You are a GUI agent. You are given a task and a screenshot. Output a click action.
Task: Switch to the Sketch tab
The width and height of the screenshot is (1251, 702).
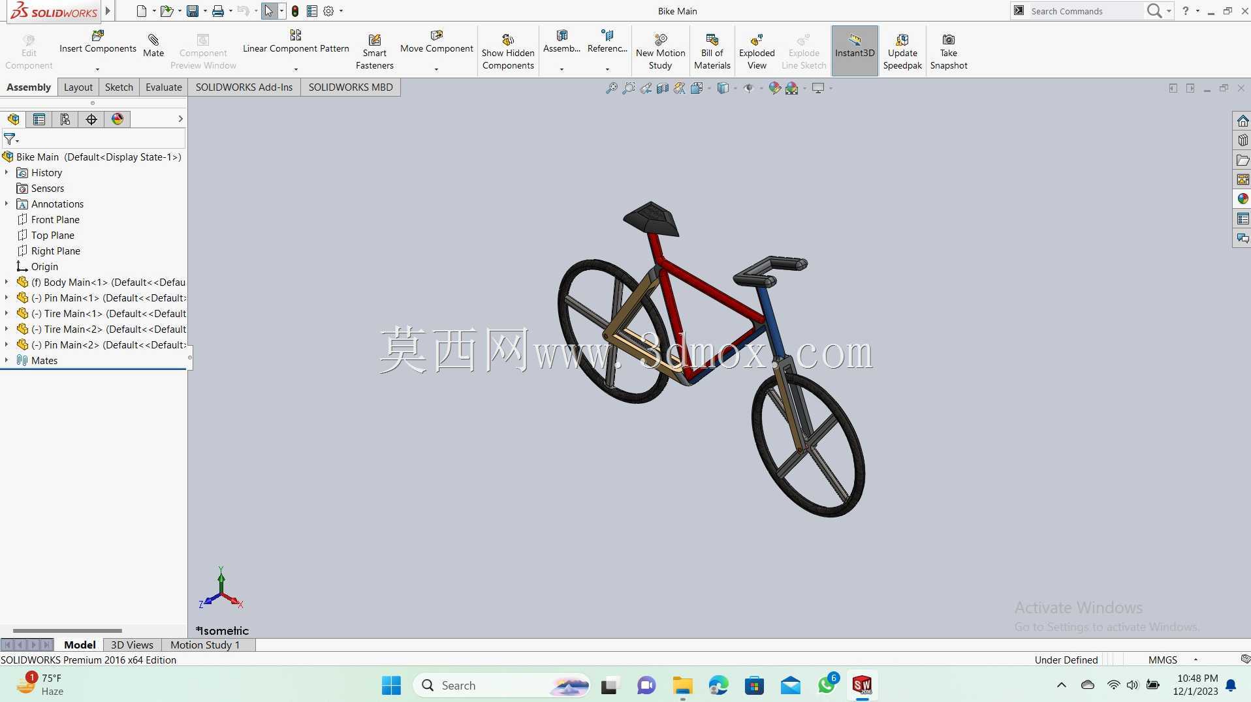[119, 87]
